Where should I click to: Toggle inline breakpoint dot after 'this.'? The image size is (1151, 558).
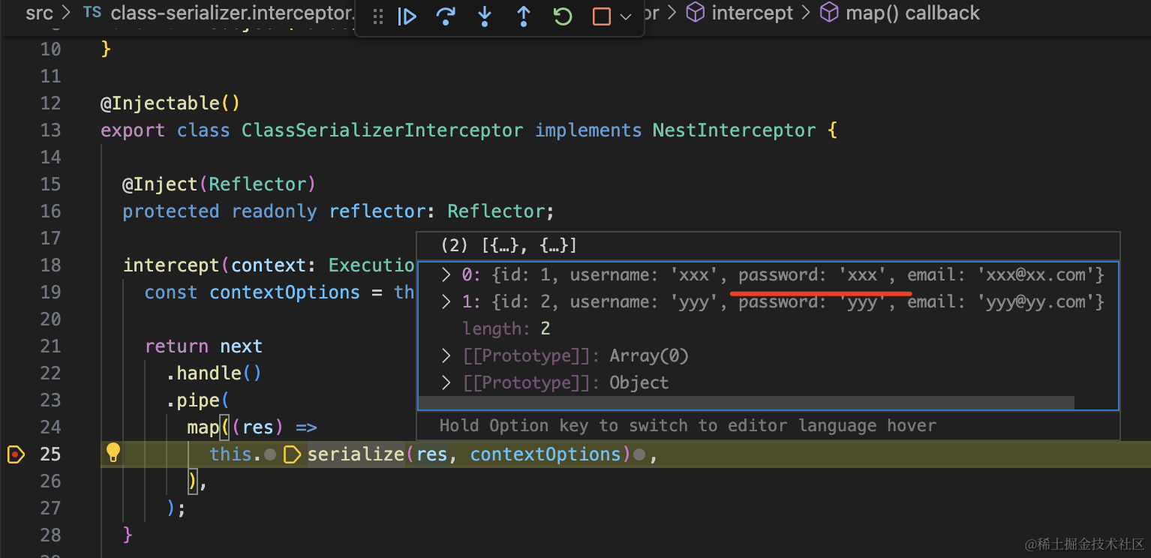pos(270,454)
